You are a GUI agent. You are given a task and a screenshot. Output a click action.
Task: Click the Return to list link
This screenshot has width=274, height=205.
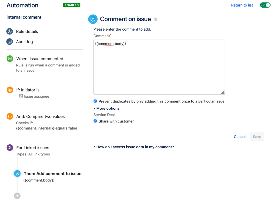point(242,5)
